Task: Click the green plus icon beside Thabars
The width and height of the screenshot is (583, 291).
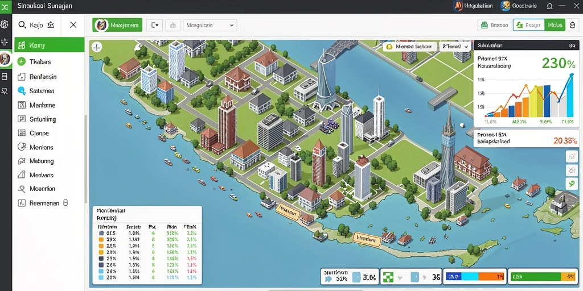Action: (x=22, y=61)
